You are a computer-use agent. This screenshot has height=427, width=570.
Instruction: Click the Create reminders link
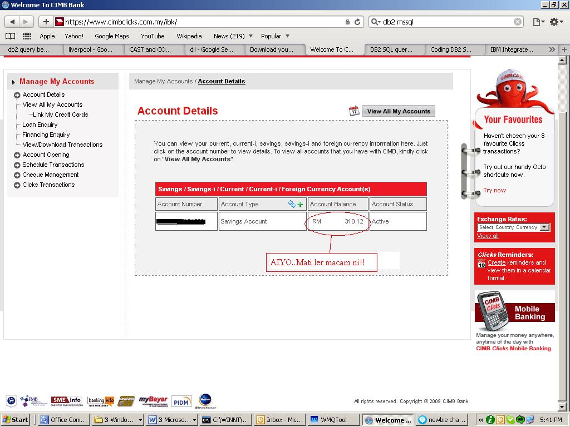(x=497, y=262)
